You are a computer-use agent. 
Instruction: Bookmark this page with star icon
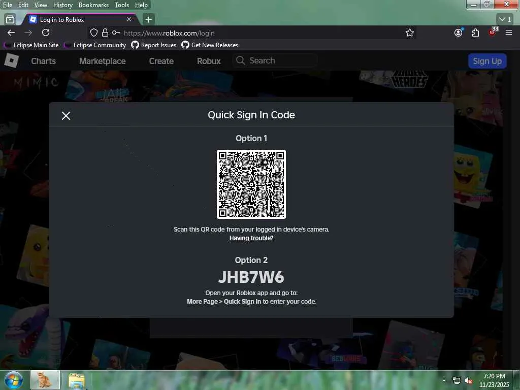(410, 32)
